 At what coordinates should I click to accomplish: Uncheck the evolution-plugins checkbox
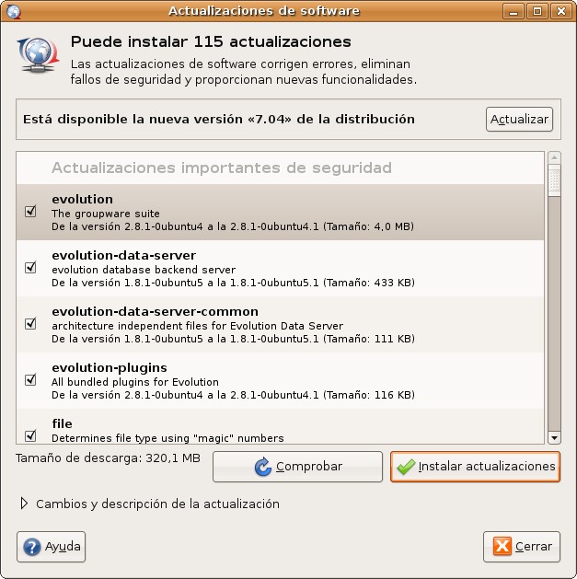(30, 379)
